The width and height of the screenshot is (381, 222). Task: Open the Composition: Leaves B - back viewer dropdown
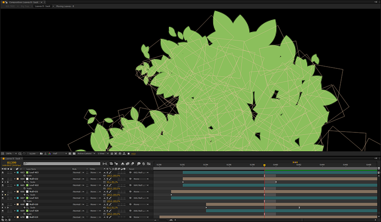[x=26, y=2]
